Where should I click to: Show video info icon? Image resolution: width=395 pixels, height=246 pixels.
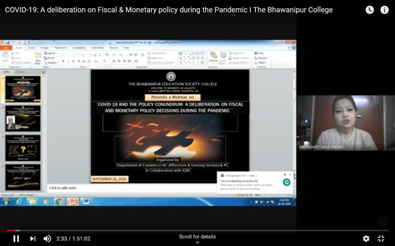(384, 10)
